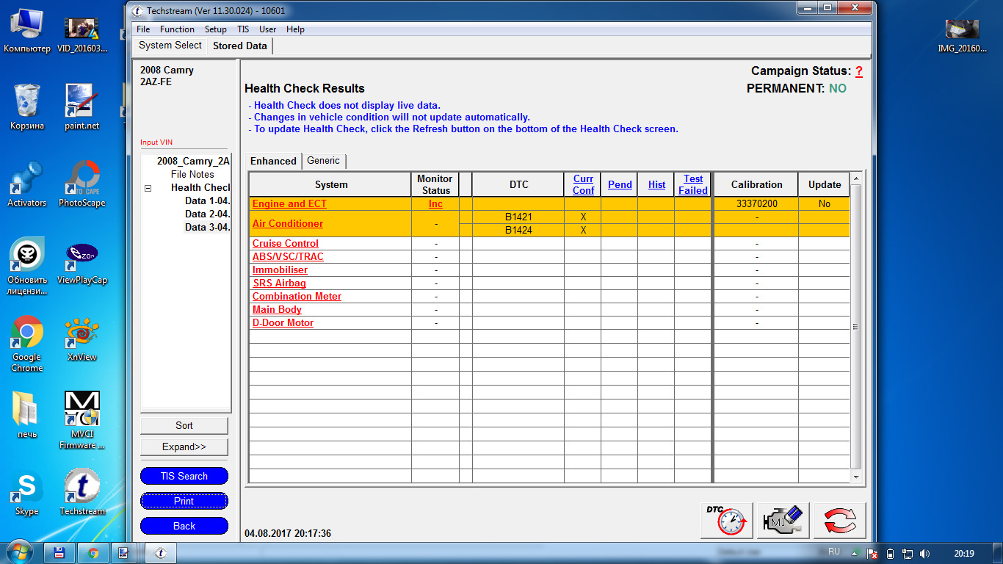Image resolution: width=1003 pixels, height=564 pixels.
Task: Open the Main Body link
Action: pyautogui.click(x=277, y=309)
